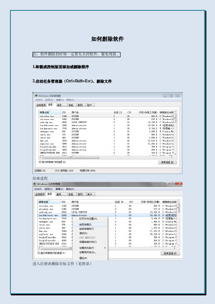Select 结束进程树(T) context menu entry
The width and height of the screenshot is (215, 304).
coord(87,229)
